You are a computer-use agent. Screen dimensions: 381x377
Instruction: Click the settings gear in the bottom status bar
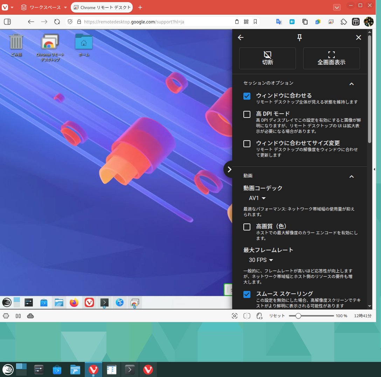coord(6,316)
